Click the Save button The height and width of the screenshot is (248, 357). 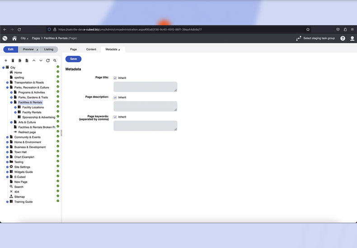click(x=73, y=59)
